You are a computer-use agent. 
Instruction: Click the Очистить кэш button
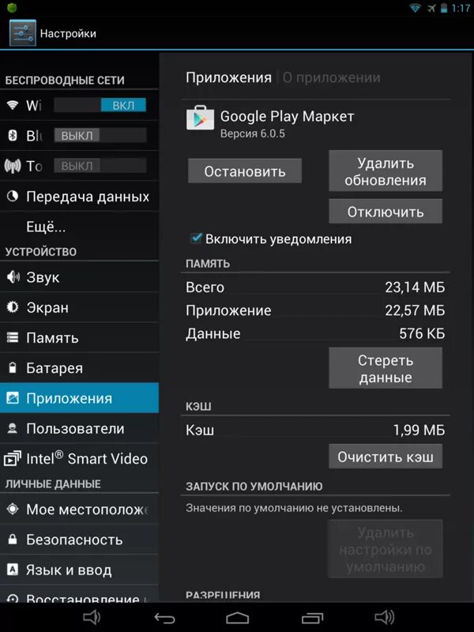[386, 457]
